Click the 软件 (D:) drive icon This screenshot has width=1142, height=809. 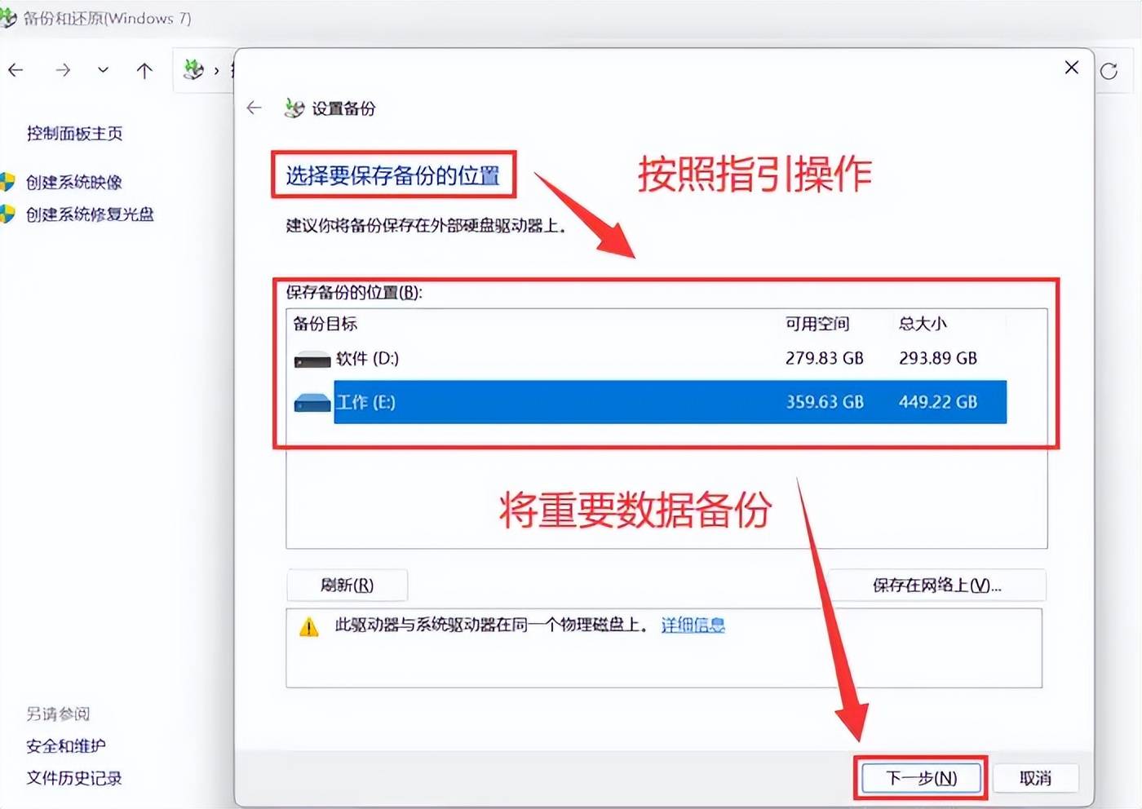(312, 360)
